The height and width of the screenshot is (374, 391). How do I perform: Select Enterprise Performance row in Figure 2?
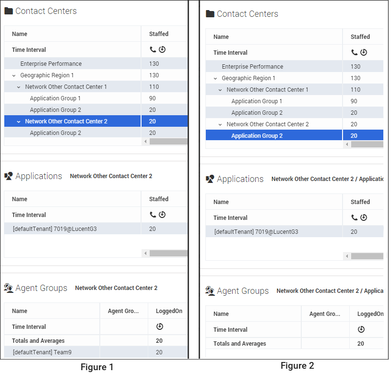click(294, 67)
